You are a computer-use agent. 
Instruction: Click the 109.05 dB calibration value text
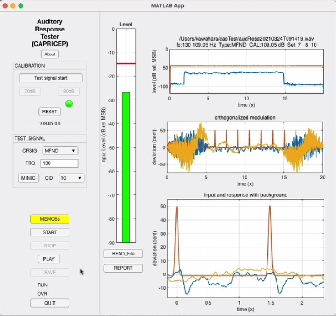pyautogui.click(x=49, y=123)
